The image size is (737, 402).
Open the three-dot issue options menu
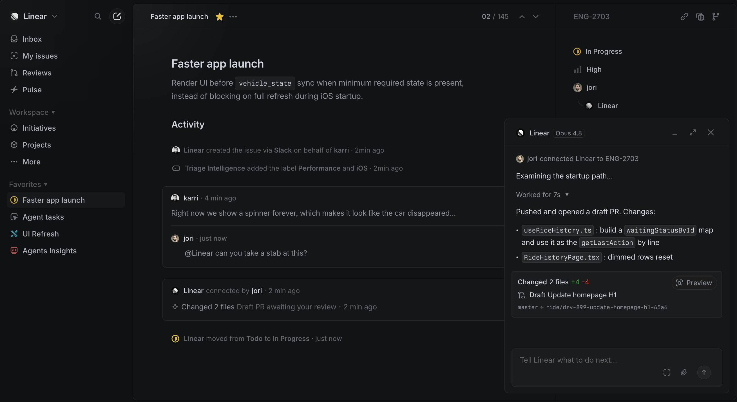click(x=233, y=17)
